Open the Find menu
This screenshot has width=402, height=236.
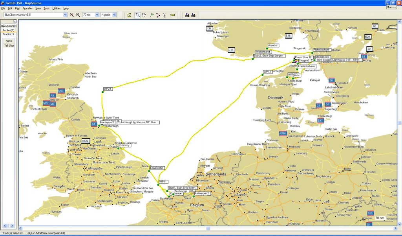17,9
